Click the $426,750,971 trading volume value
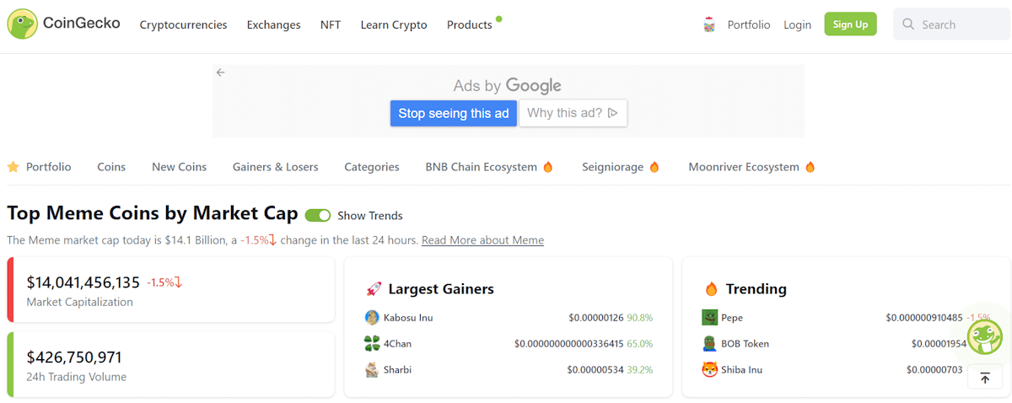This screenshot has width=1012, height=403. tap(74, 357)
